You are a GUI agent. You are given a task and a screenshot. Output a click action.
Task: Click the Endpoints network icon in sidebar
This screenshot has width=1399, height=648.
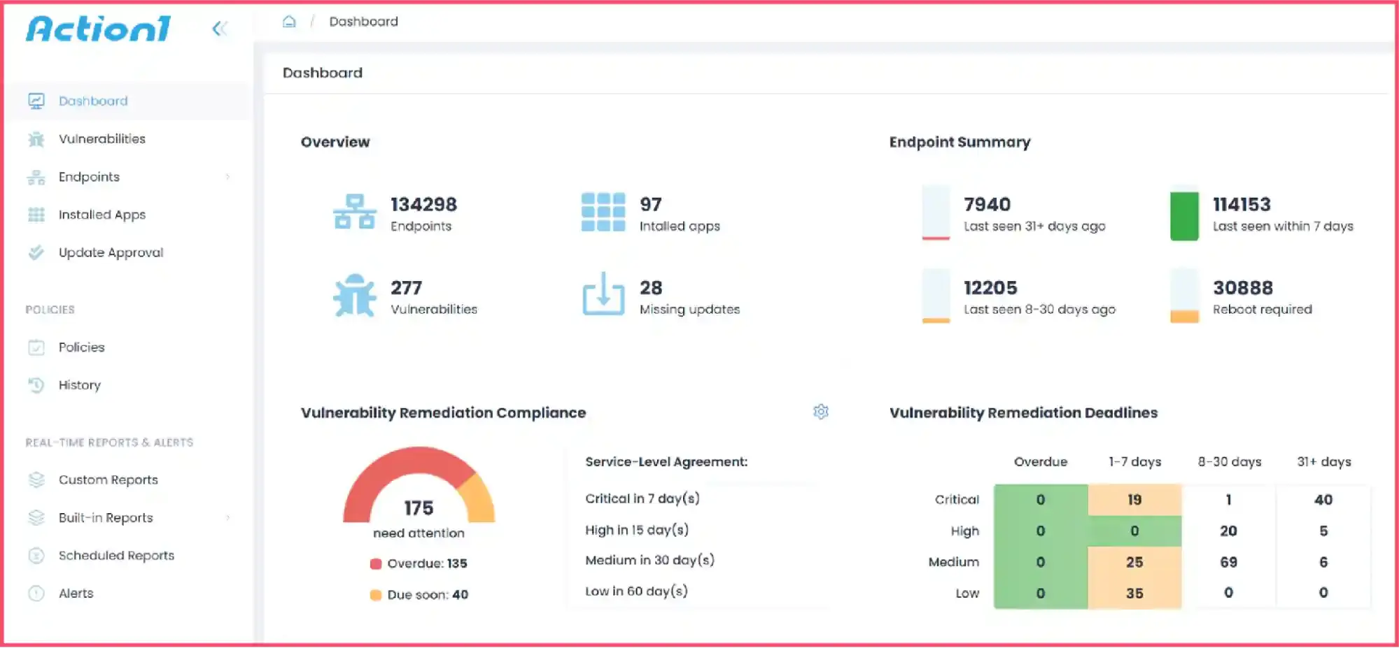coord(36,176)
